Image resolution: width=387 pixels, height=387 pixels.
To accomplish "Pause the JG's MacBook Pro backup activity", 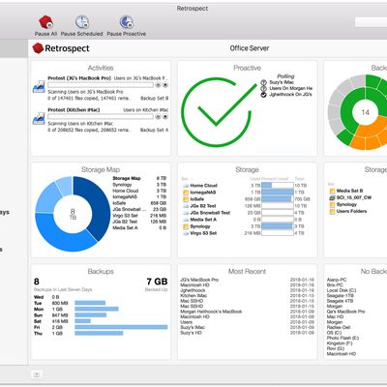I will click(x=158, y=85).
